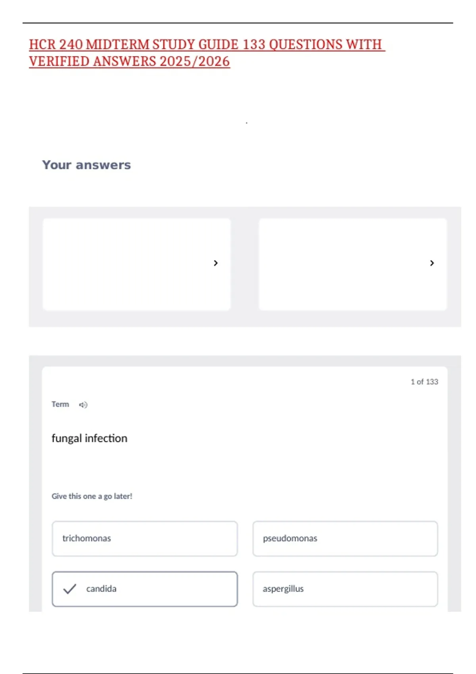476x674 pixels.
Task: Click the horizontal rule at the page bottom
Action: coord(238,673)
